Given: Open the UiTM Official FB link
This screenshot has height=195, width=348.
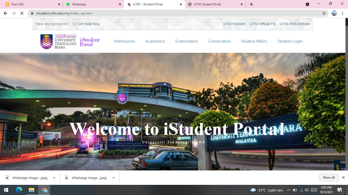Looking at the screenshot, I should (262, 24).
